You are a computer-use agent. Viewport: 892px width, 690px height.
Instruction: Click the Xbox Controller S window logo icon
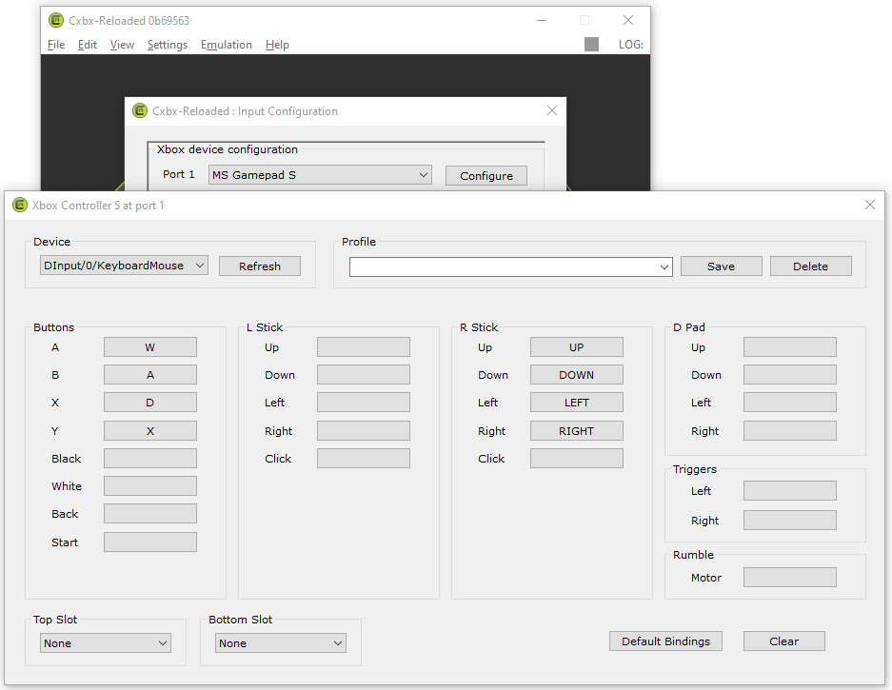pyautogui.click(x=20, y=205)
